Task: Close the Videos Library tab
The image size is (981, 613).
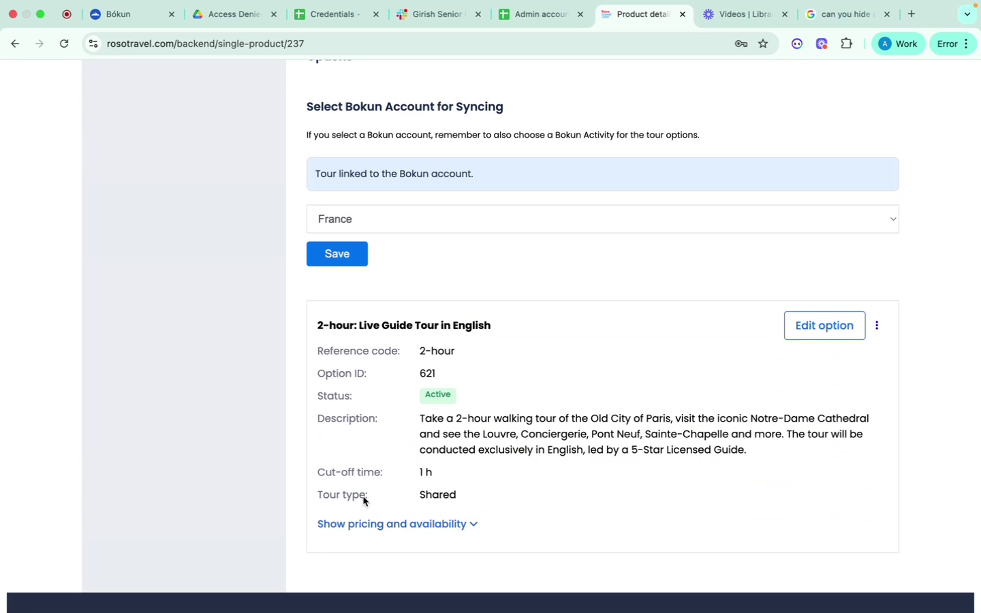Action: tap(785, 14)
